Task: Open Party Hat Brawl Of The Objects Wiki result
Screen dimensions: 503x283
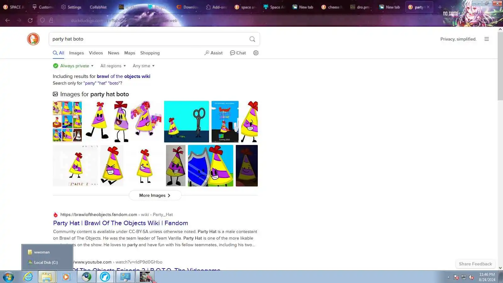Action: click(x=120, y=223)
